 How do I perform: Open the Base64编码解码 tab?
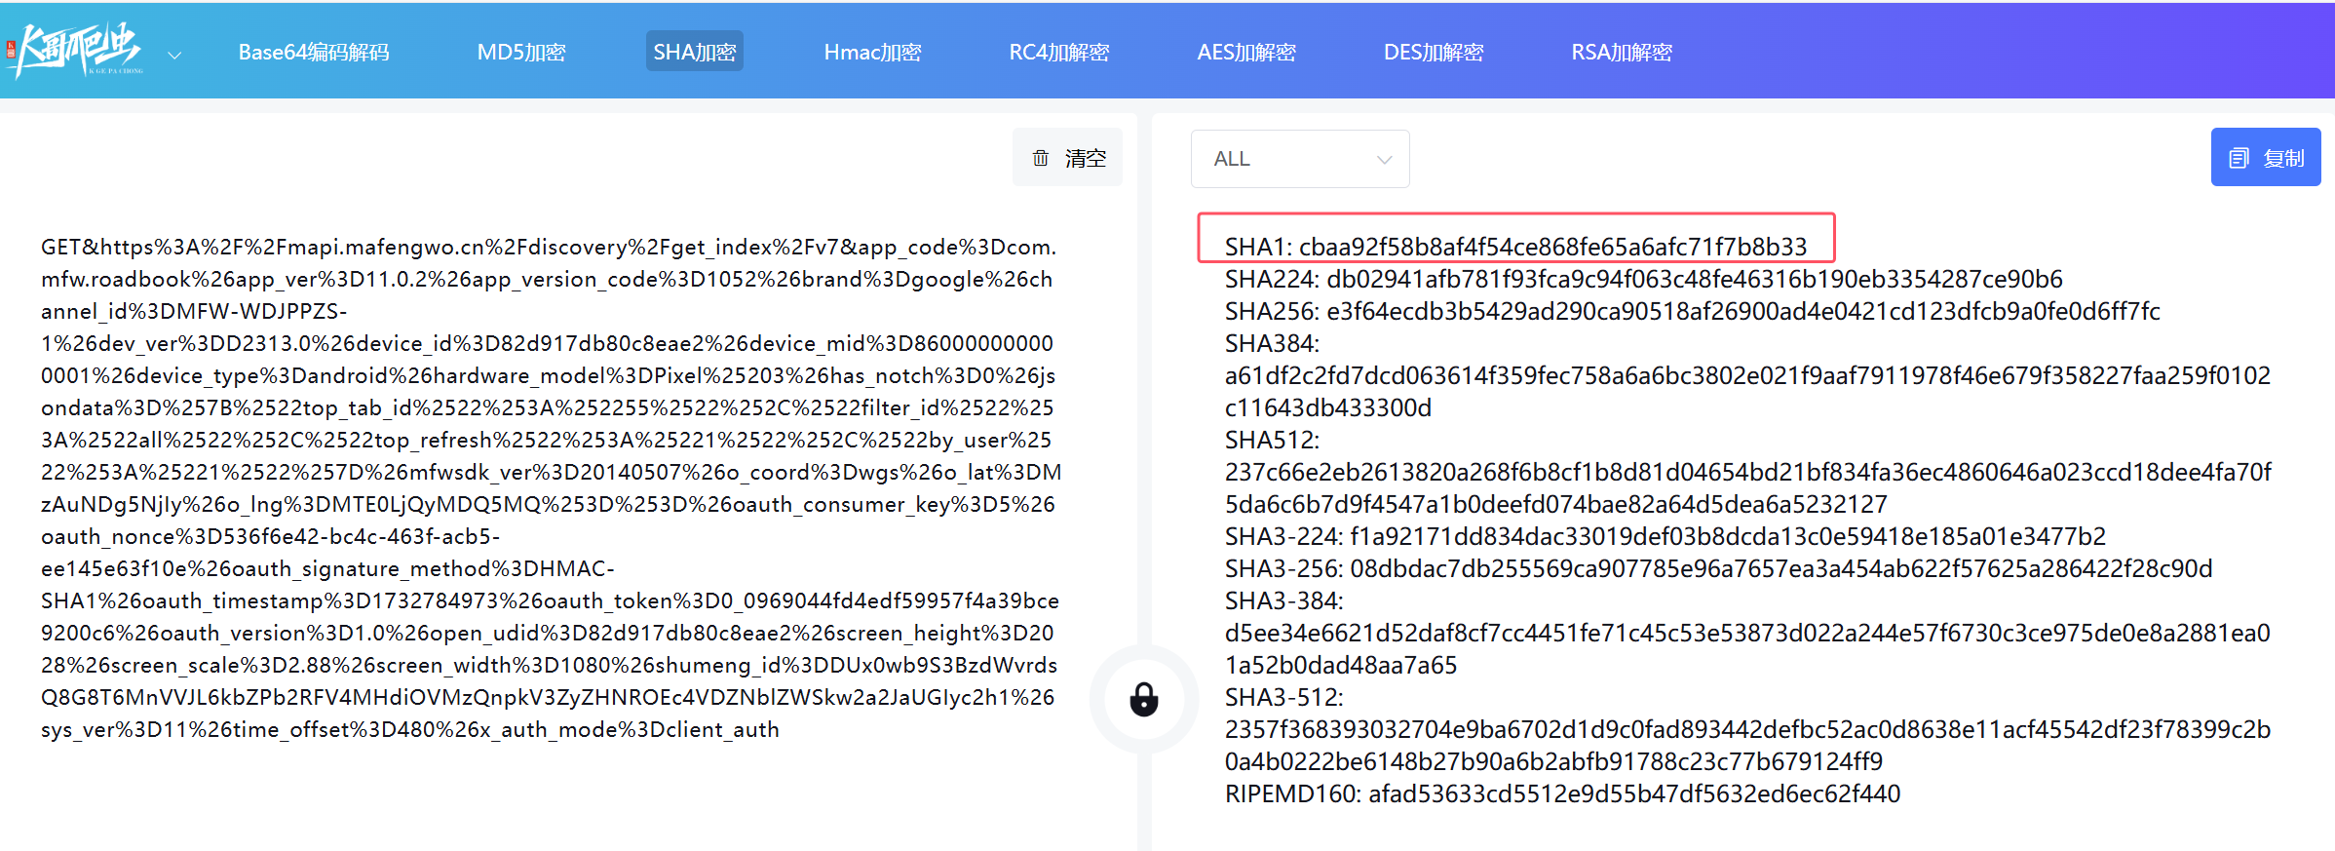click(x=314, y=53)
